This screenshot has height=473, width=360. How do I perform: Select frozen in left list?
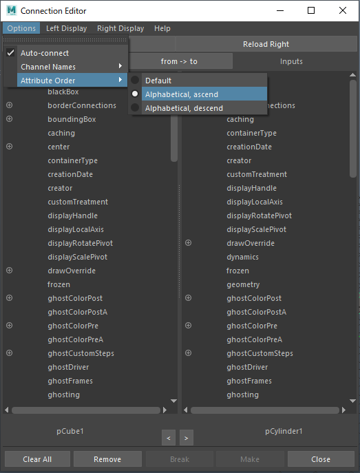(59, 284)
